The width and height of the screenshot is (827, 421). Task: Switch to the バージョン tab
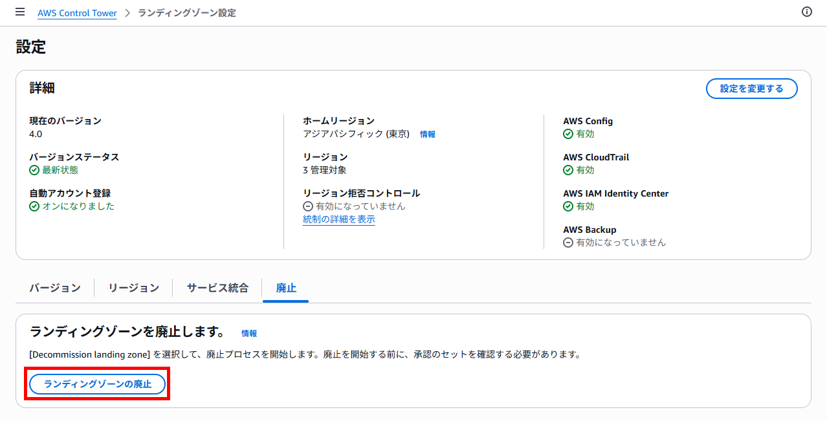pos(55,288)
